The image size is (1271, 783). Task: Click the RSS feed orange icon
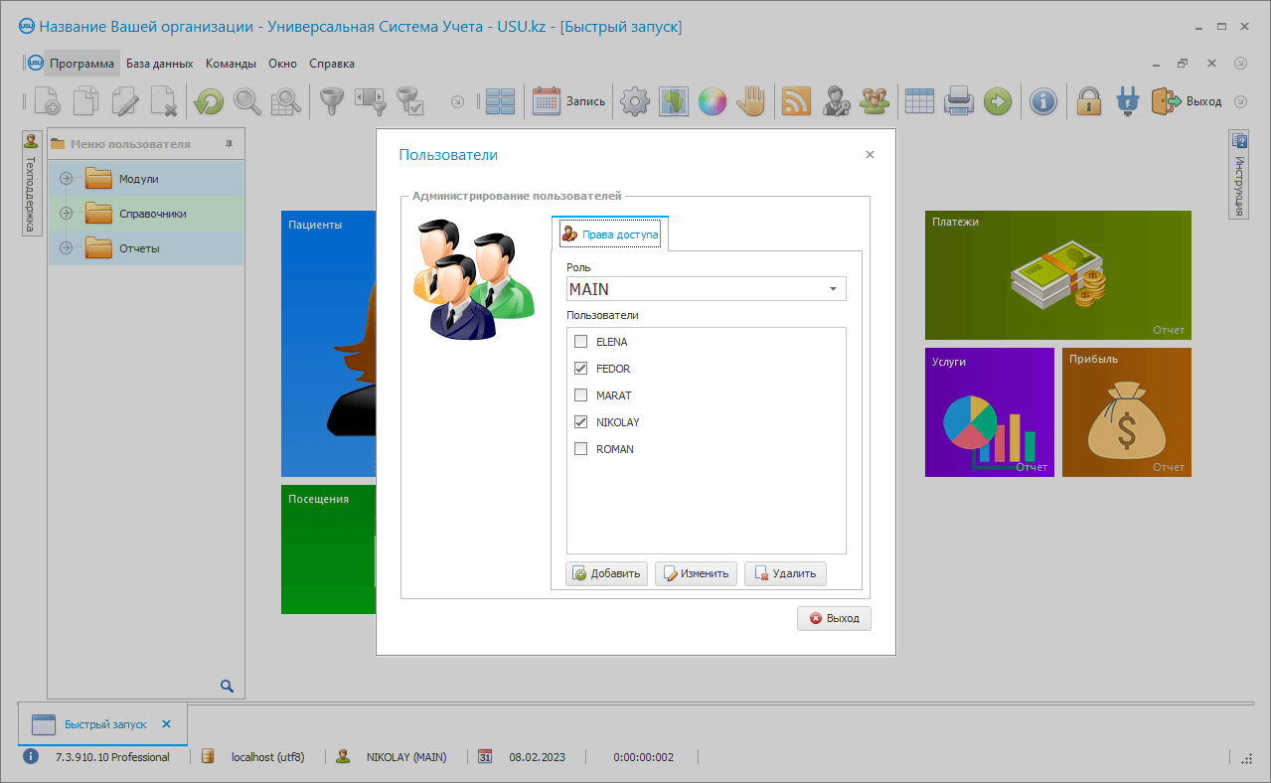tap(796, 101)
